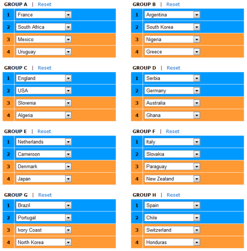Image resolution: width=247 pixels, height=251 pixels.
Task: Open the Brazil dropdown arrow
Action: (x=68, y=205)
